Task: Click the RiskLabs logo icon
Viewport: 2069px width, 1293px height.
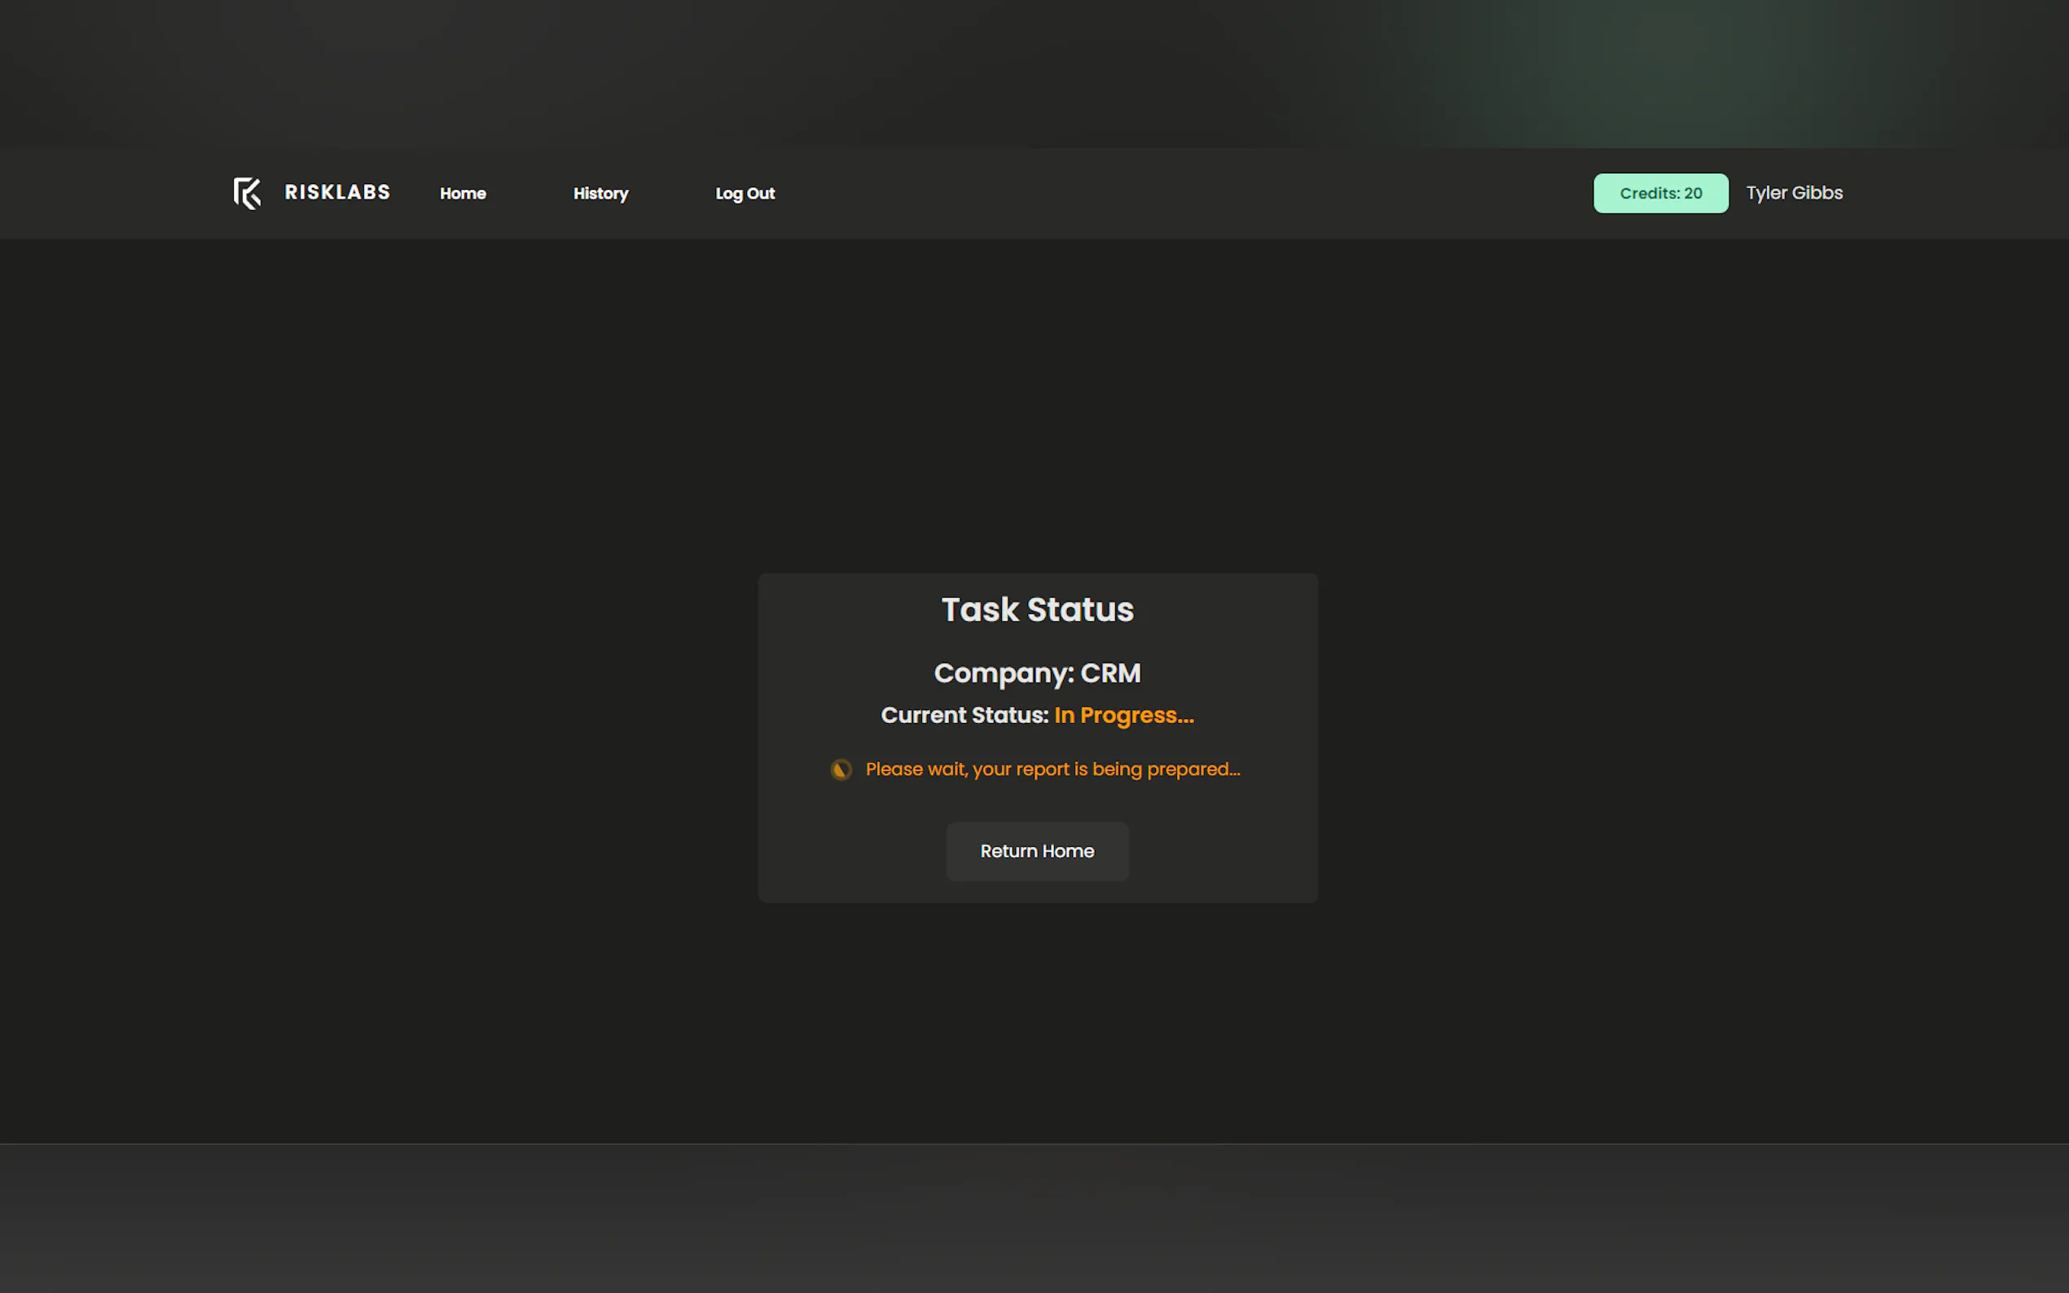Action: (247, 193)
